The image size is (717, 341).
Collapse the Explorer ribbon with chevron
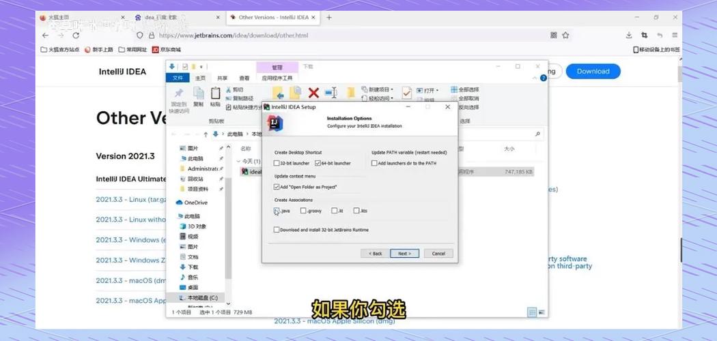coord(535,78)
